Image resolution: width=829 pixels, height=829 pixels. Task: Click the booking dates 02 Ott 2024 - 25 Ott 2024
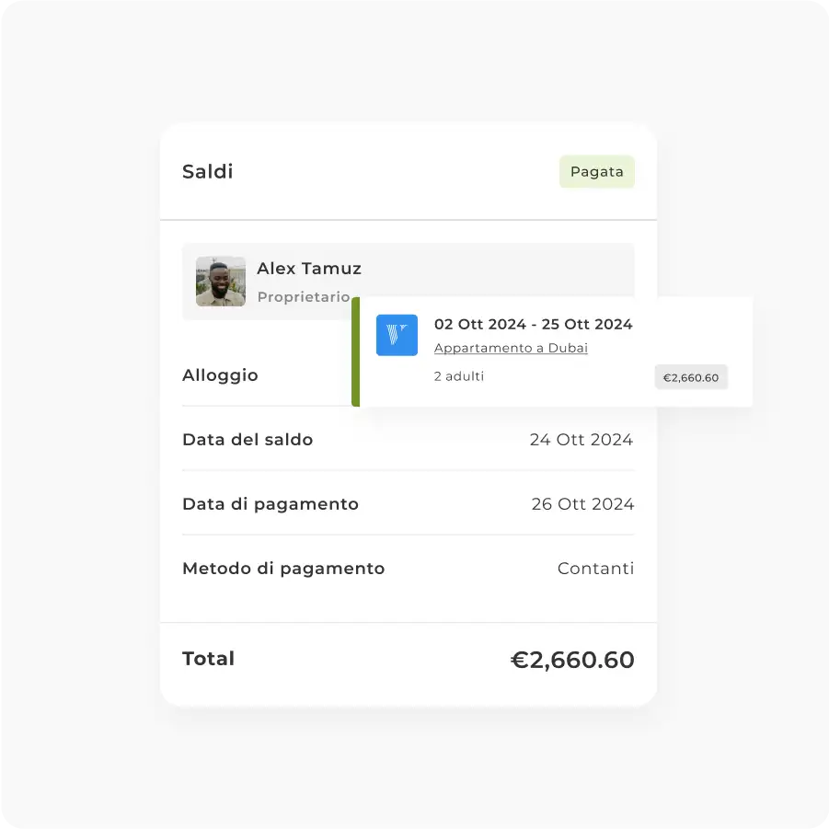534,324
